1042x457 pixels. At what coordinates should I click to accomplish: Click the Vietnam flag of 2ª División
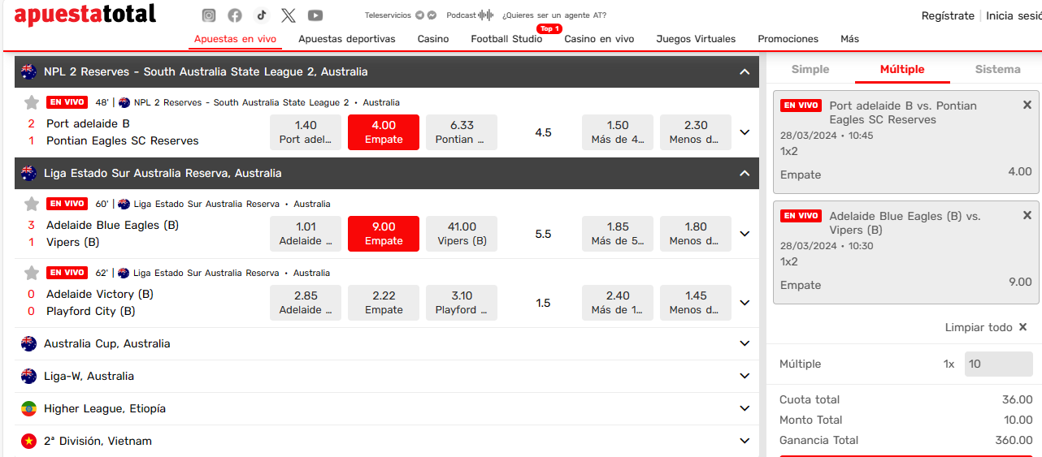[29, 441]
